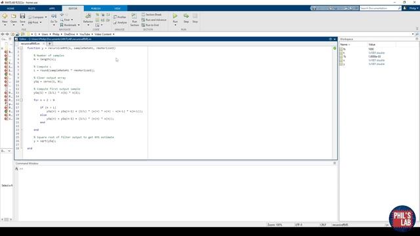This screenshot has height=236, width=420.
Task: Click the Zoom: 100% status bar entry
Action: [274, 225]
